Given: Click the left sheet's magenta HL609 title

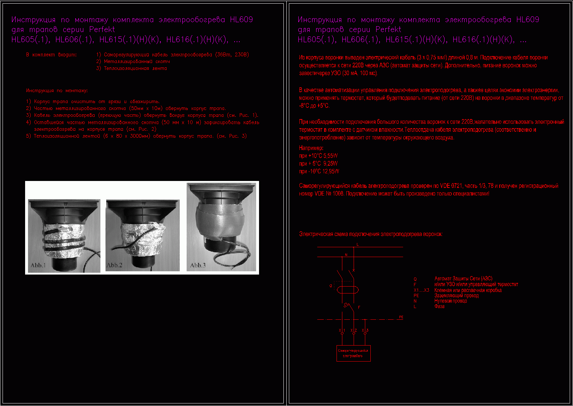Looking at the screenshot, I should 132,20.
